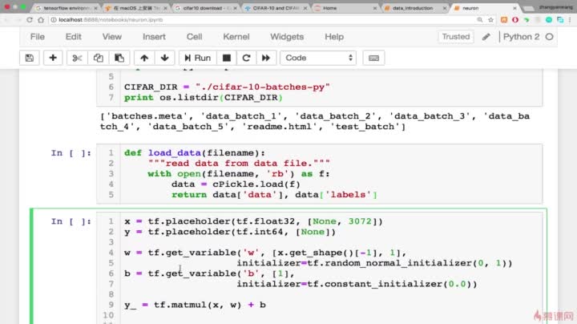Click the 'print os.listdir(CIFAR_DIR)' line
Screen dimensions: 577x324
click(x=203, y=98)
